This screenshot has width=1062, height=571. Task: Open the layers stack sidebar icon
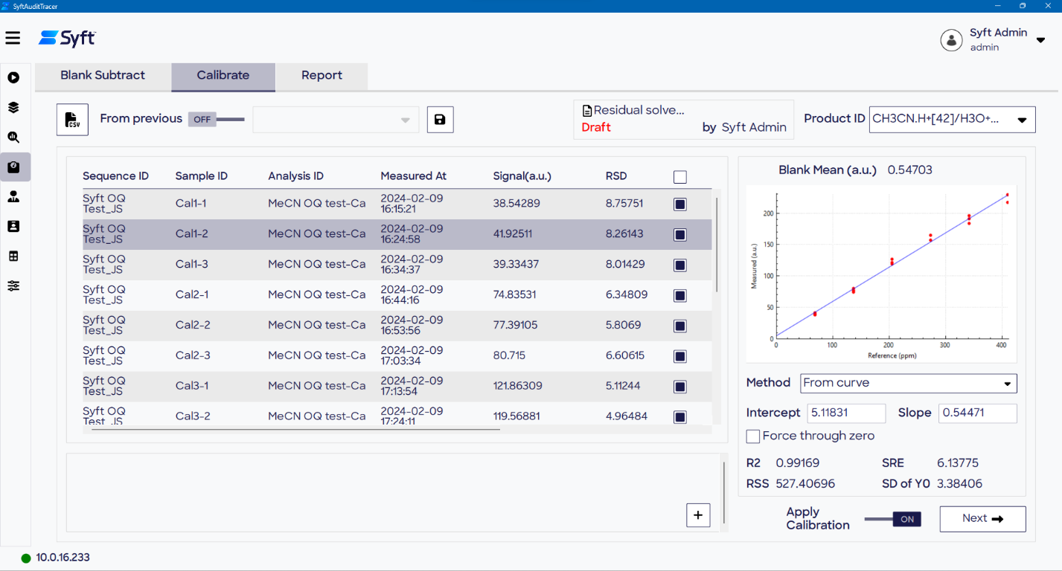pyautogui.click(x=13, y=107)
